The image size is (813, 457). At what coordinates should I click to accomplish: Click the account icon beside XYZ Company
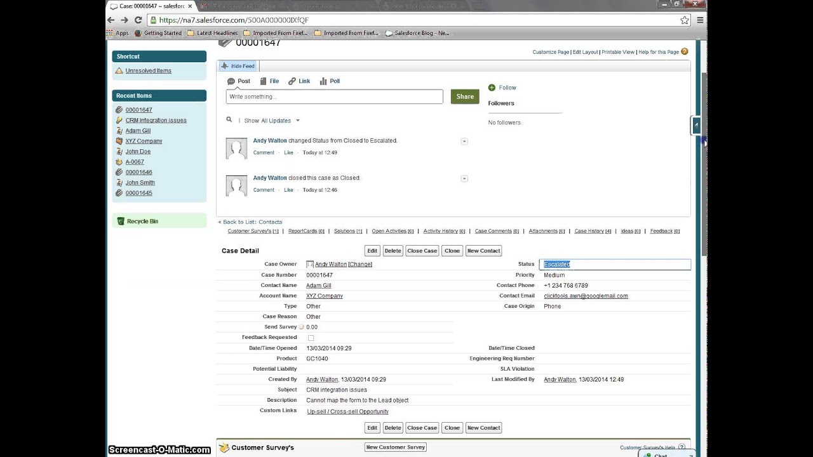pyautogui.click(x=119, y=141)
